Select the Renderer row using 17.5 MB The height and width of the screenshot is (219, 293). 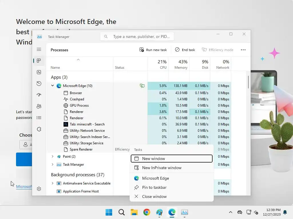[x=138, y=112]
